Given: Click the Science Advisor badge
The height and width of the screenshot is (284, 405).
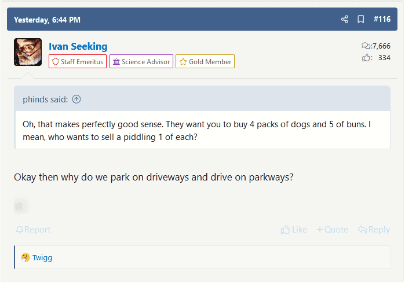Looking at the screenshot, I should pos(141,62).
